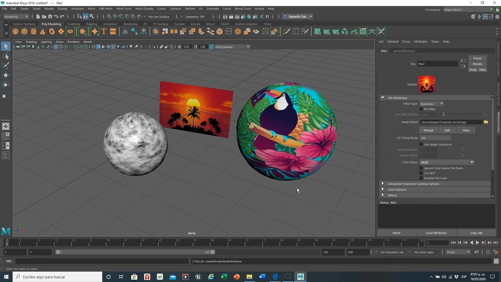
Task: Check Ignore Color Space File Rules
Action: click(421, 168)
